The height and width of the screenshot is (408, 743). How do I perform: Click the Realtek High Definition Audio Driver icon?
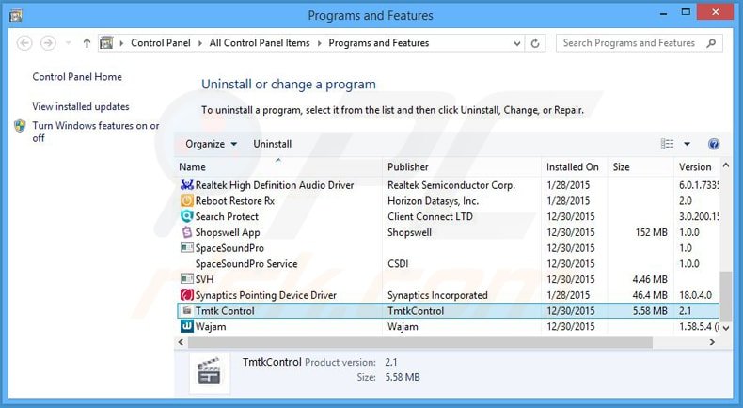[187, 185]
